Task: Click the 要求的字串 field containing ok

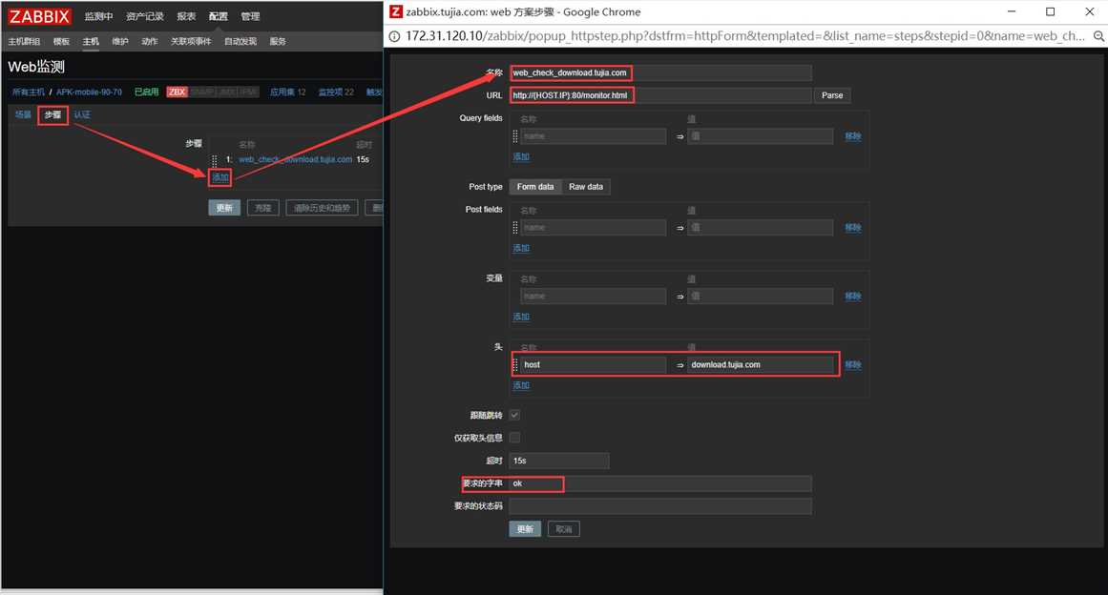Action: pyautogui.click(x=660, y=483)
